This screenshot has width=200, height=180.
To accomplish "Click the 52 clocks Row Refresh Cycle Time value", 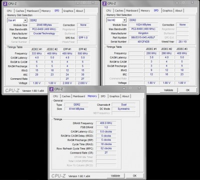I will click(x=106, y=149).
